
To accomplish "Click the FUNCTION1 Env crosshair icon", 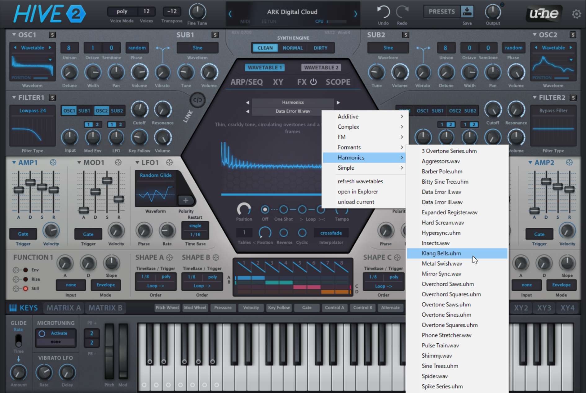I will [16, 270].
